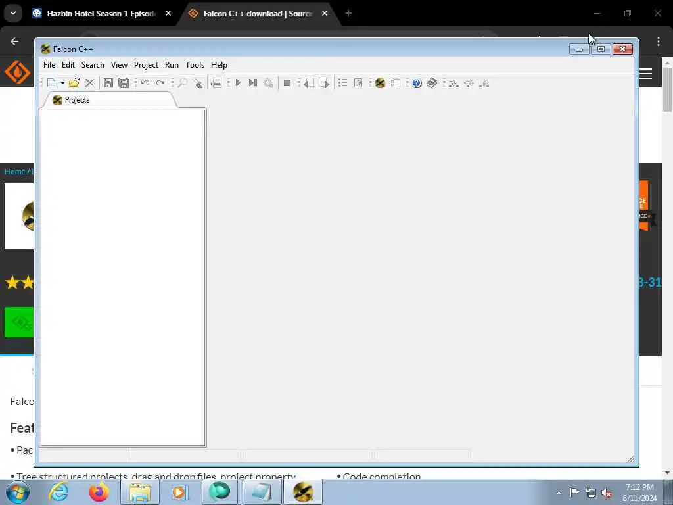This screenshot has width=673, height=505.
Task: Close the Falcon C++ download browser tab
Action: [x=325, y=14]
